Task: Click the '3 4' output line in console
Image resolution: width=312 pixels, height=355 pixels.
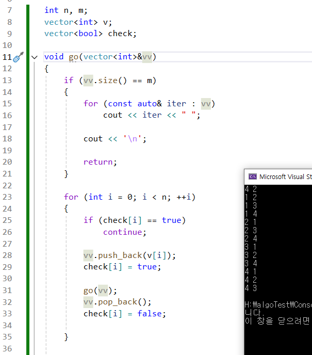Action: pos(251,263)
